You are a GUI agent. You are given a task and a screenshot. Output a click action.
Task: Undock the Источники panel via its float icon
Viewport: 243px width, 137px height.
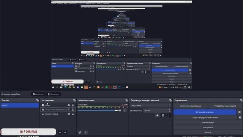[x=74, y=100]
